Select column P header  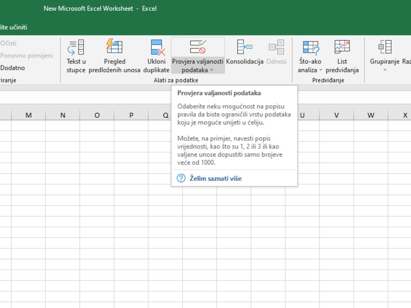(x=131, y=115)
